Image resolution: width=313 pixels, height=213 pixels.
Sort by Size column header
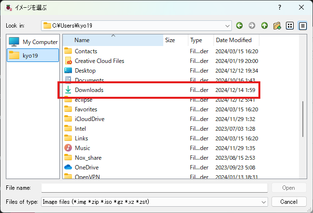(176, 40)
